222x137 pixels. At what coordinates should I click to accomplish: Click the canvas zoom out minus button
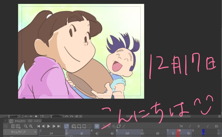[x=26, y=116]
